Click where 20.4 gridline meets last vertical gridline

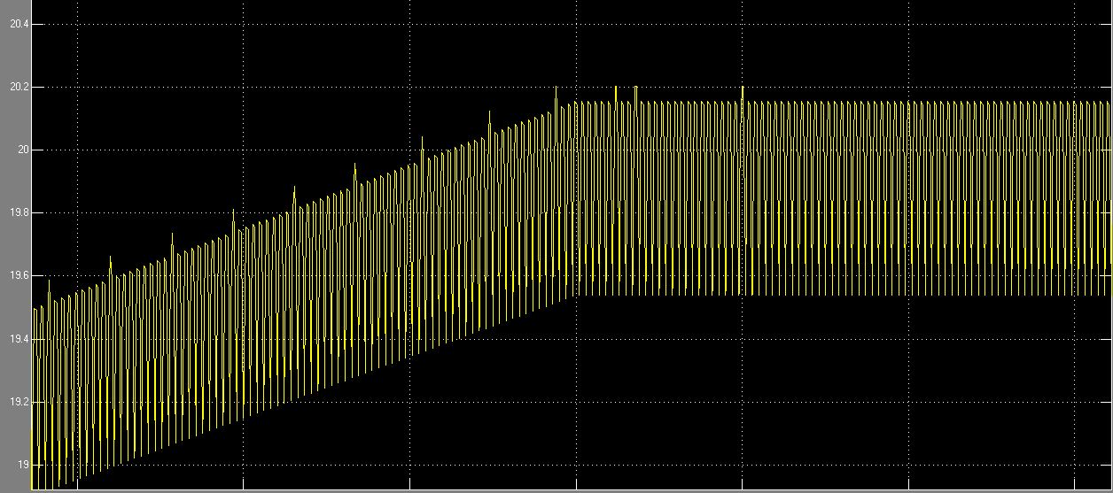click(1074, 24)
